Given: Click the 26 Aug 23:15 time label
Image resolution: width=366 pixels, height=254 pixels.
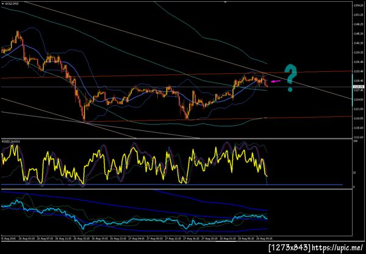Looking at the screenshot, I should tap(118, 239).
